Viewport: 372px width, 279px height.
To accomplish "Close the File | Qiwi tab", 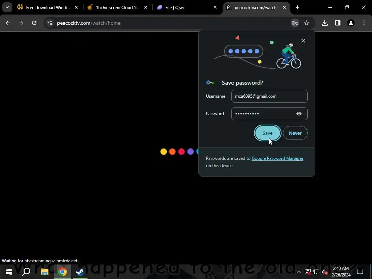I will (215, 8).
